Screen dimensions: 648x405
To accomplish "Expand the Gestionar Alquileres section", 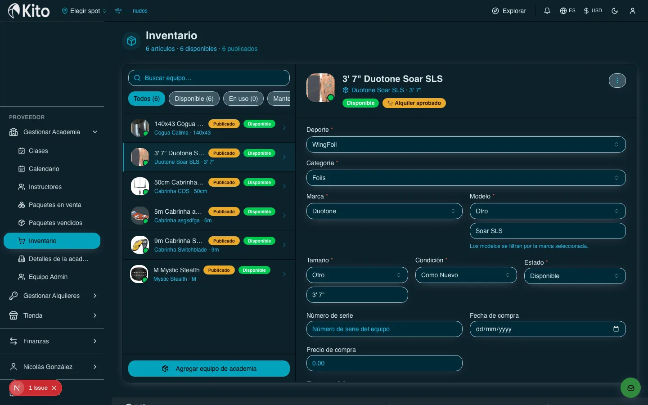I will click(54, 296).
